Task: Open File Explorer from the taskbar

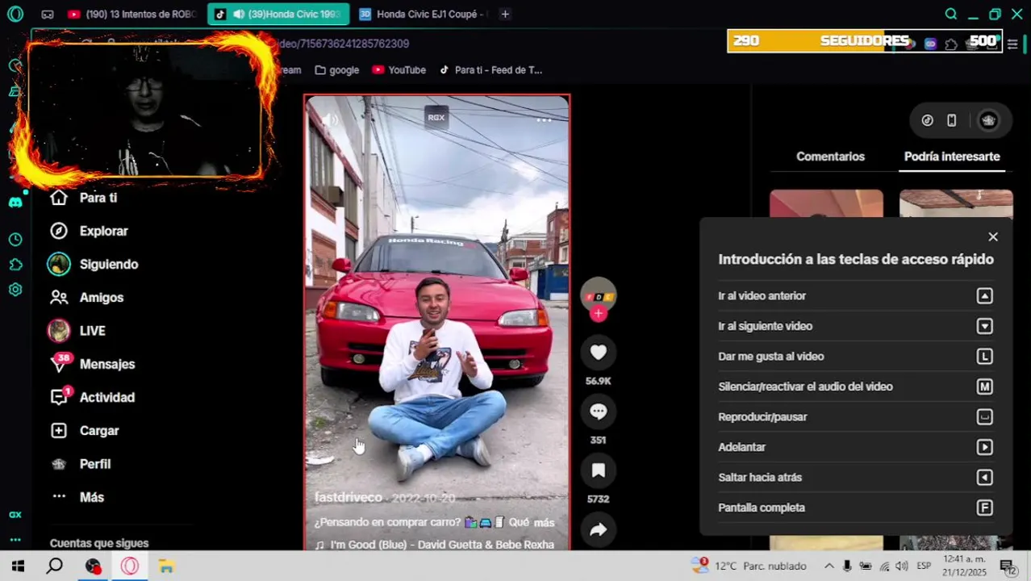Action: (166, 566)
